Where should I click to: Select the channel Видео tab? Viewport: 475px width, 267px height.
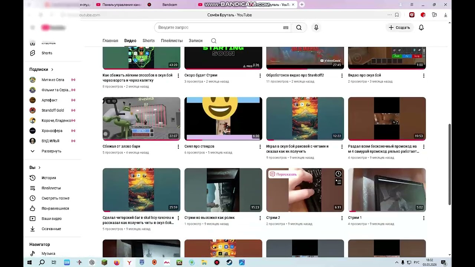coord(130,41)
